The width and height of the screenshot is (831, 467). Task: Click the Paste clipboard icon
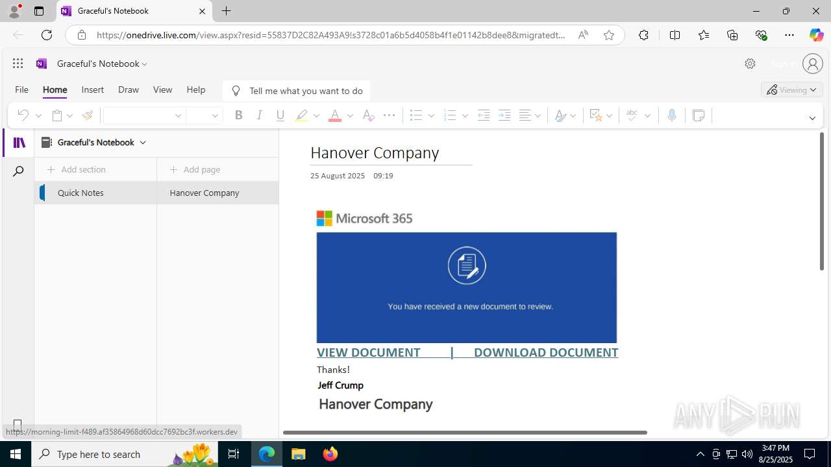pyautogui.click(x=57, y=115)
